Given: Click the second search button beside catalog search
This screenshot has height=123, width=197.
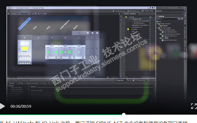Looking at the screenshot, I should 182,19.
